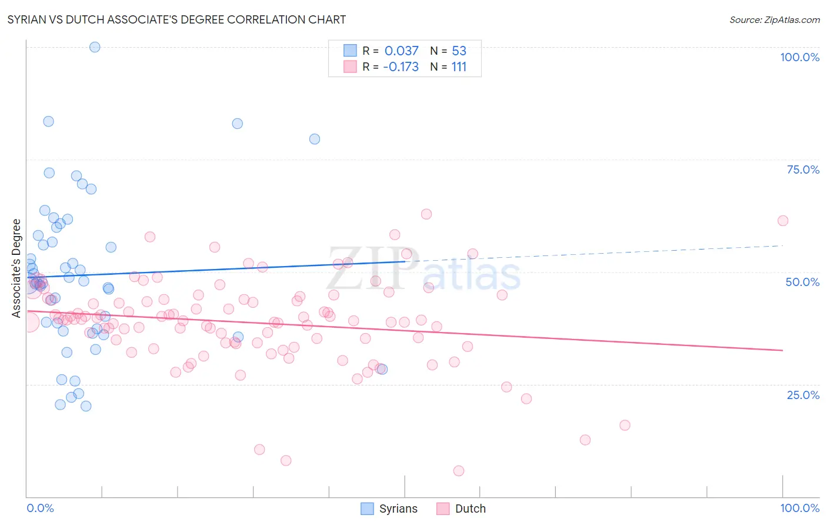This screenshot has height=525, width=827.
Task: Click the Associate's Degree axis label
Action: click(16, 268)
